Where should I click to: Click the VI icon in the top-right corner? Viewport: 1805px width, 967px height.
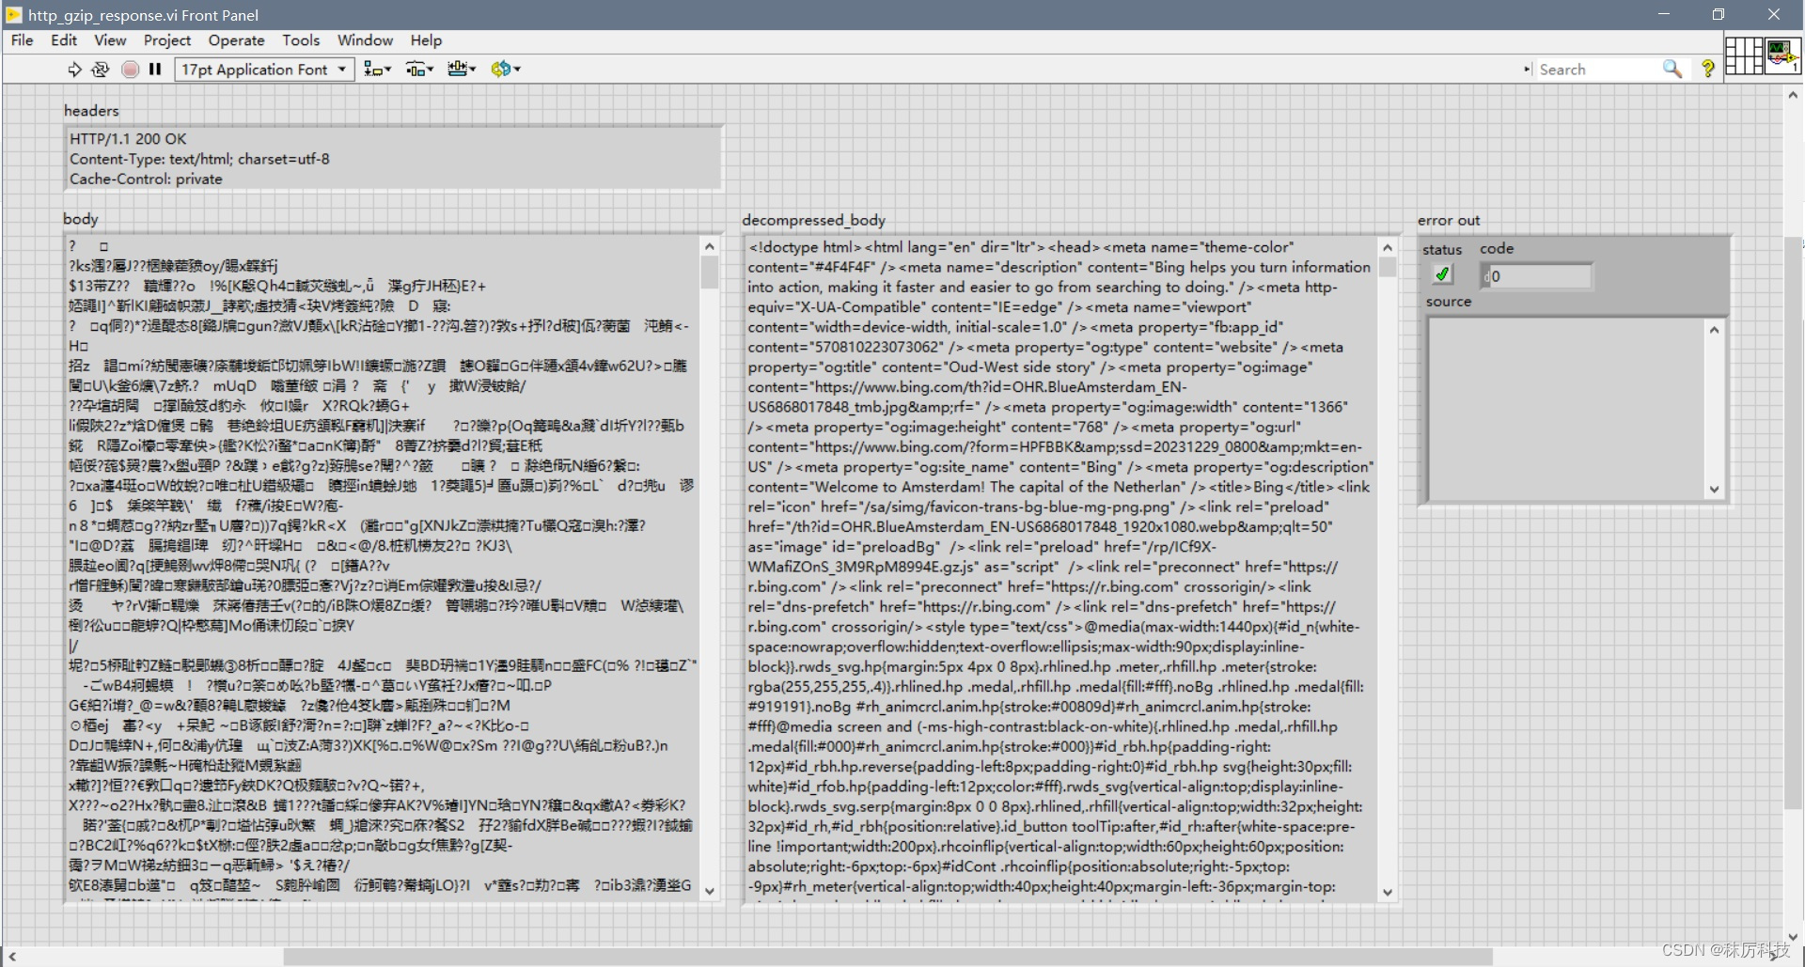[1781, 55]
